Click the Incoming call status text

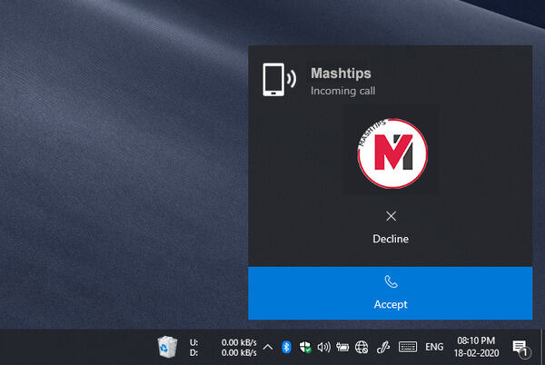click(342, 91)
